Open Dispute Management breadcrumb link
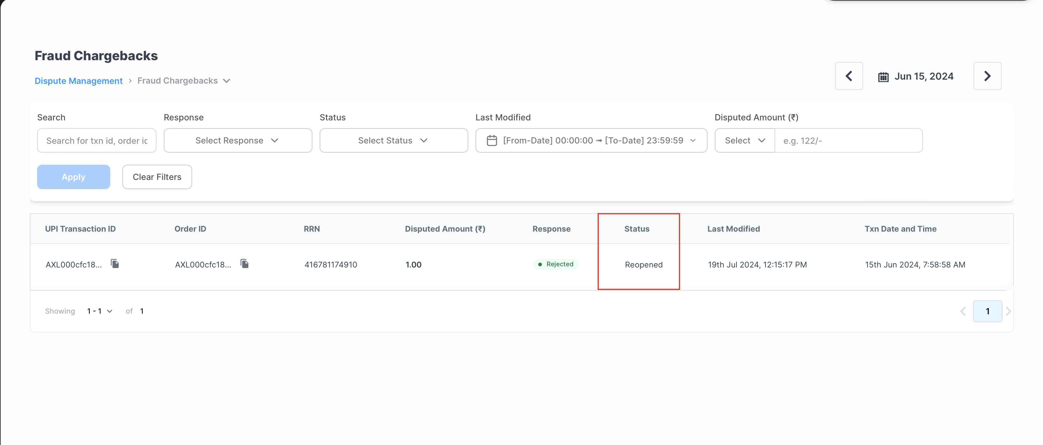Screen dimensions: 1043x445 79,81
